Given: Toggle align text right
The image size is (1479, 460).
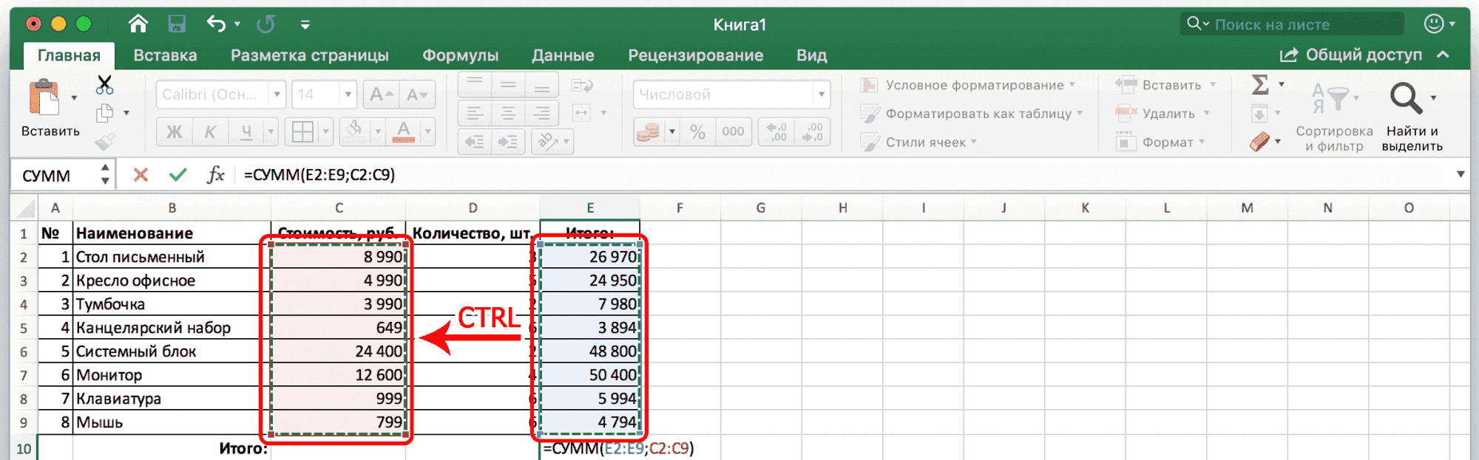Looking at the screenshot, I should pos(542,113).
